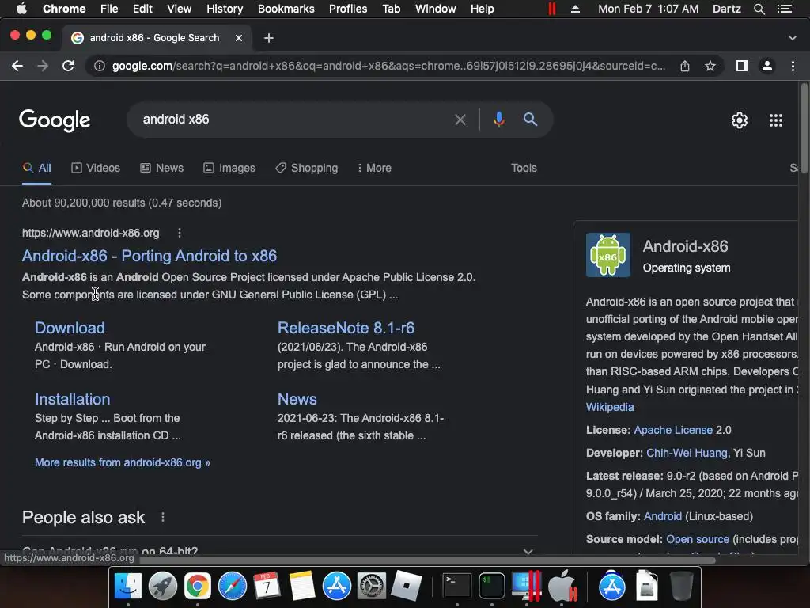Open the History menu in the menu bar

pos(225,9)
